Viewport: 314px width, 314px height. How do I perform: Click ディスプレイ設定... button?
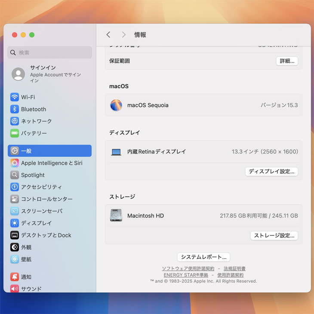click(271, 172)
